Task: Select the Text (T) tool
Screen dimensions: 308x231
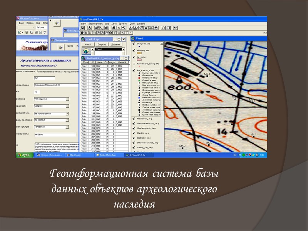Action: pyautogui.click(x=127, y=33)
